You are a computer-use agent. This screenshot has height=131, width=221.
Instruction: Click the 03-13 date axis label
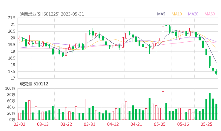[43, 124]
